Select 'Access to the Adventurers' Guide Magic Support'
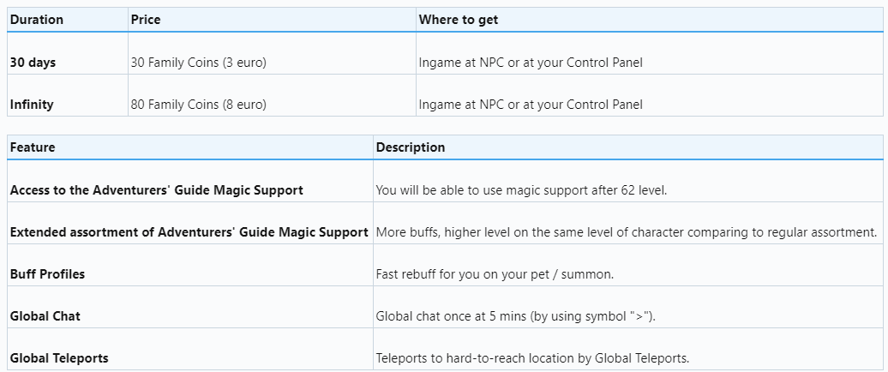Screen dimensions: 888x372 click(157, 190)
